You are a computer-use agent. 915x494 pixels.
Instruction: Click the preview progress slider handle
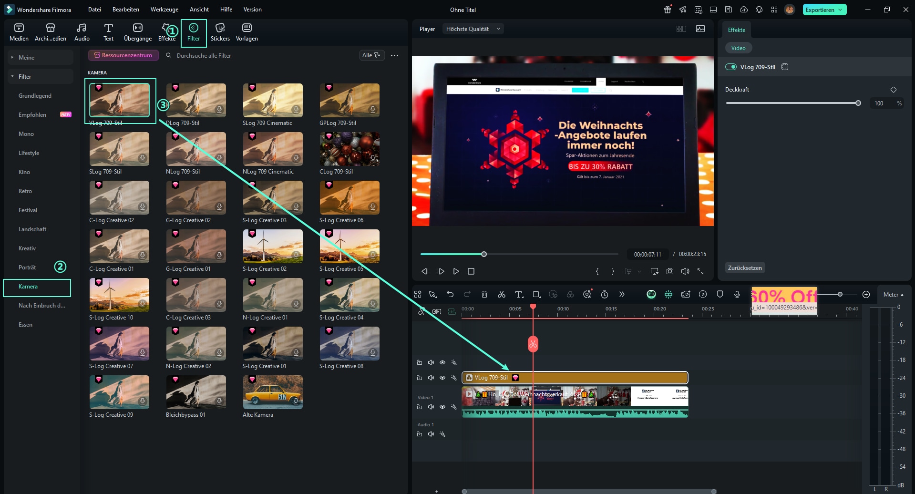484,254
